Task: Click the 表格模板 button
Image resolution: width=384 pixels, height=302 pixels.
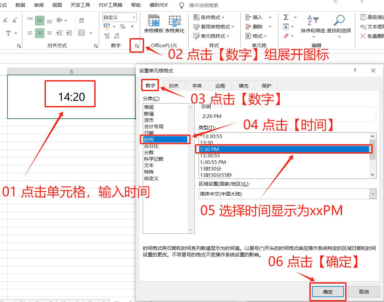Action: pyautogui.click(x=153, y=24)
